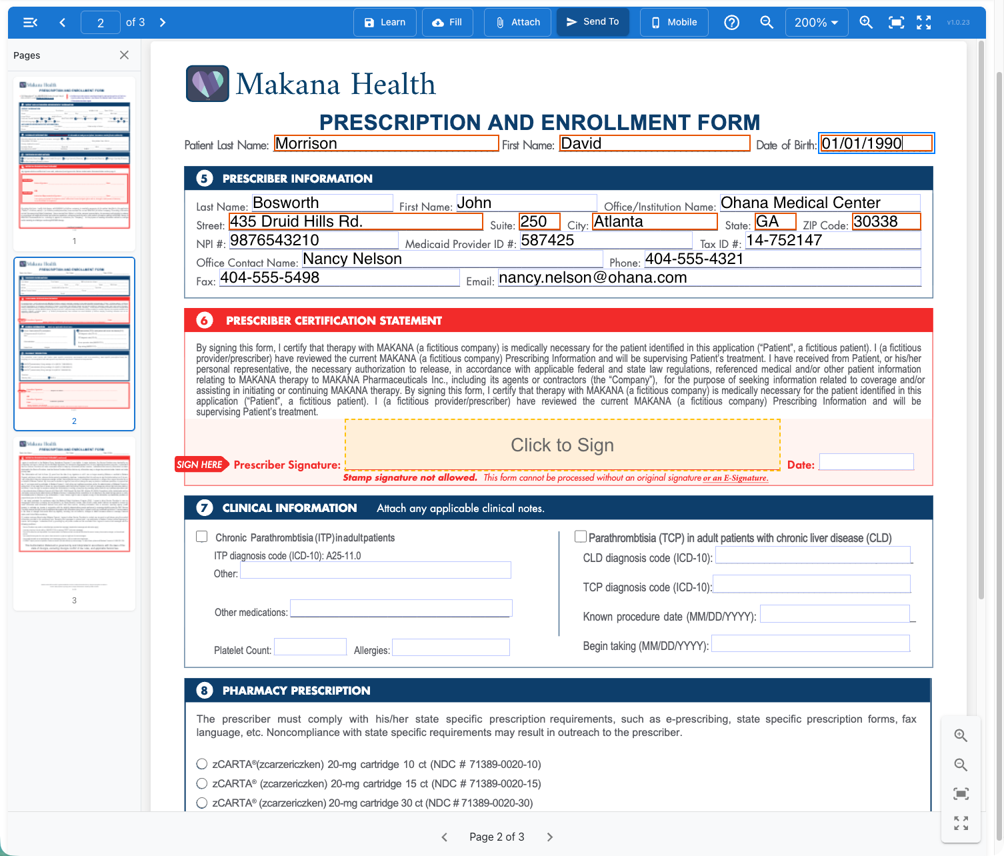This screenshot has width=1004, height=856.
Task: Click the ITP Other diagnosis field
Action: [375, 570]
